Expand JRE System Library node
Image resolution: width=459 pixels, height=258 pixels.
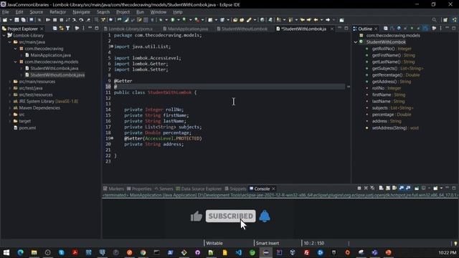(9, 101)
